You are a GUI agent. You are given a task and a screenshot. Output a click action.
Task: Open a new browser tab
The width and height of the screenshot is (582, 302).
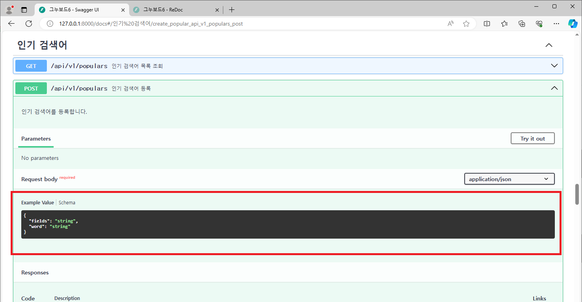232,10
